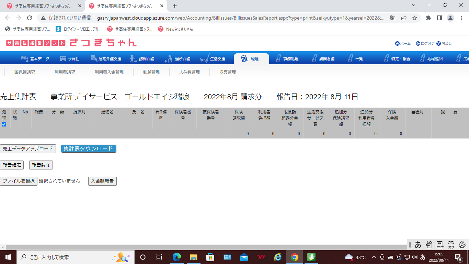Click the ログオフ logout icon
This screenshot has height=264, width=469.
coord(418,44)
